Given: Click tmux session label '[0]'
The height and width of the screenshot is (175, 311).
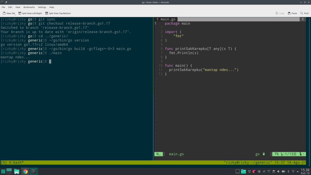Looking at the screenshot, I should (4, 163).
